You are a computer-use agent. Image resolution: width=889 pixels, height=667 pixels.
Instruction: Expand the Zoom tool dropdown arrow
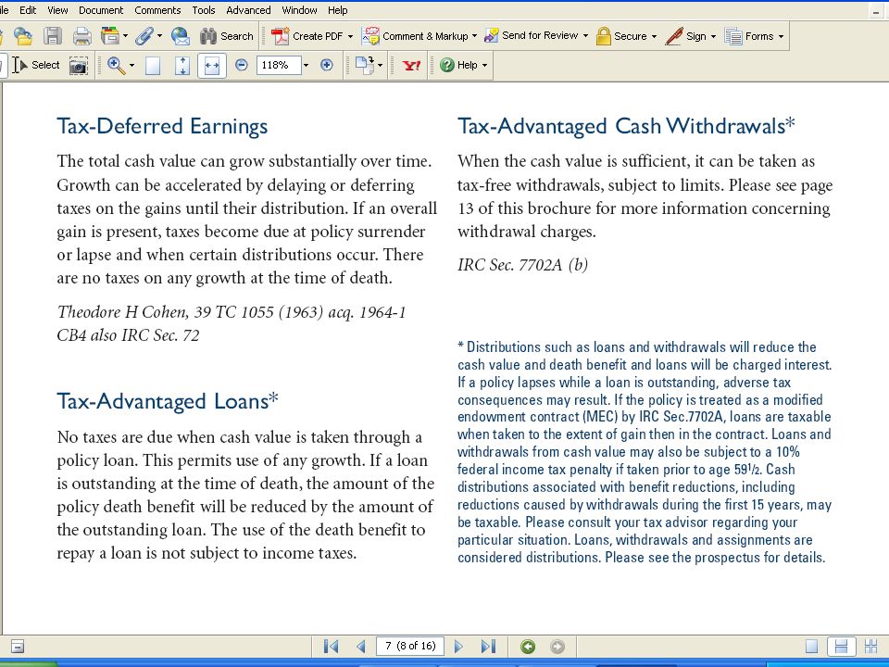[132, 65]
